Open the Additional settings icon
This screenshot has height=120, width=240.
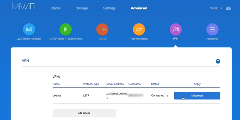pyautogui.click(x=212, y=29)
